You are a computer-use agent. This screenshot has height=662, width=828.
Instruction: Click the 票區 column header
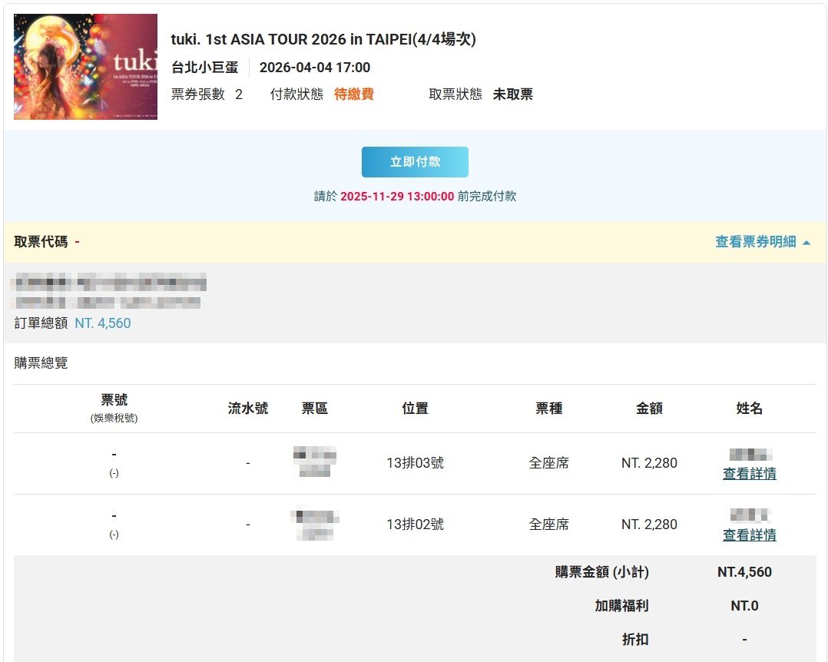click(314, 408)
